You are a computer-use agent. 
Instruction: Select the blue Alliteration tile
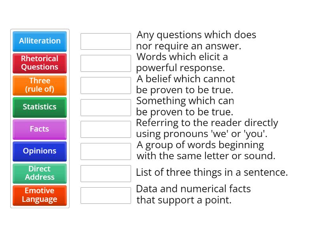pyautogui.click(x=39, y=41)
